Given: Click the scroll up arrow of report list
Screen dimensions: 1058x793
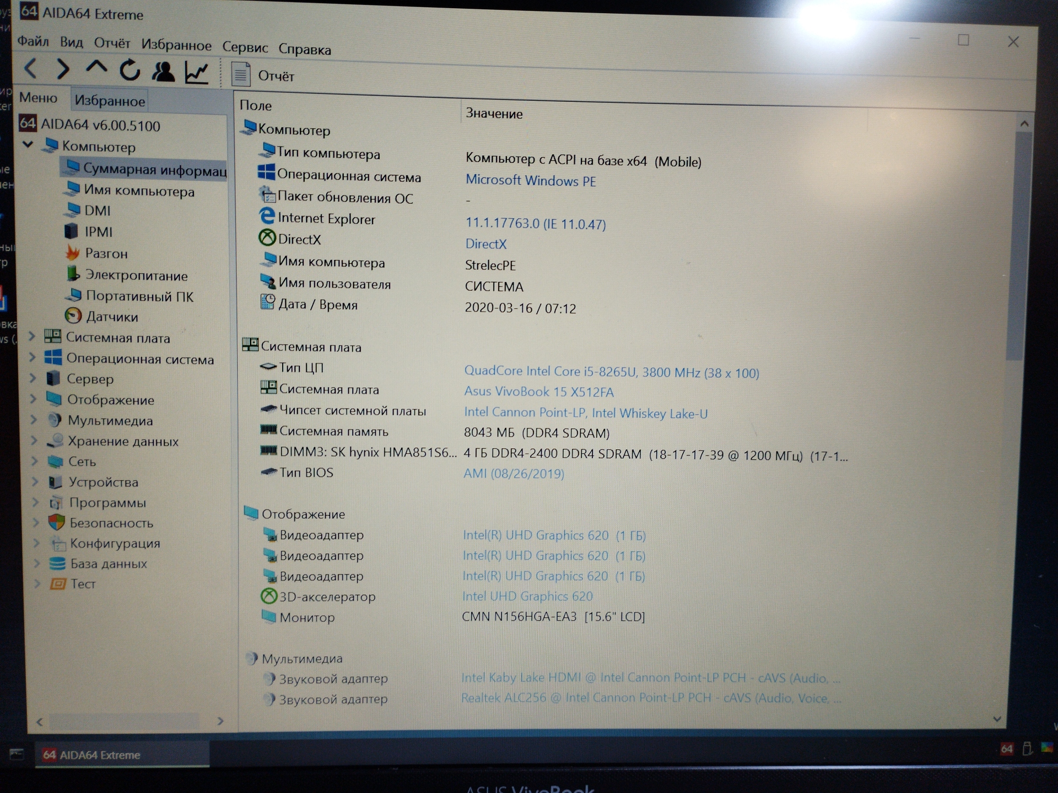Looking at the screenshot, I should click(x=1024, y=124).
